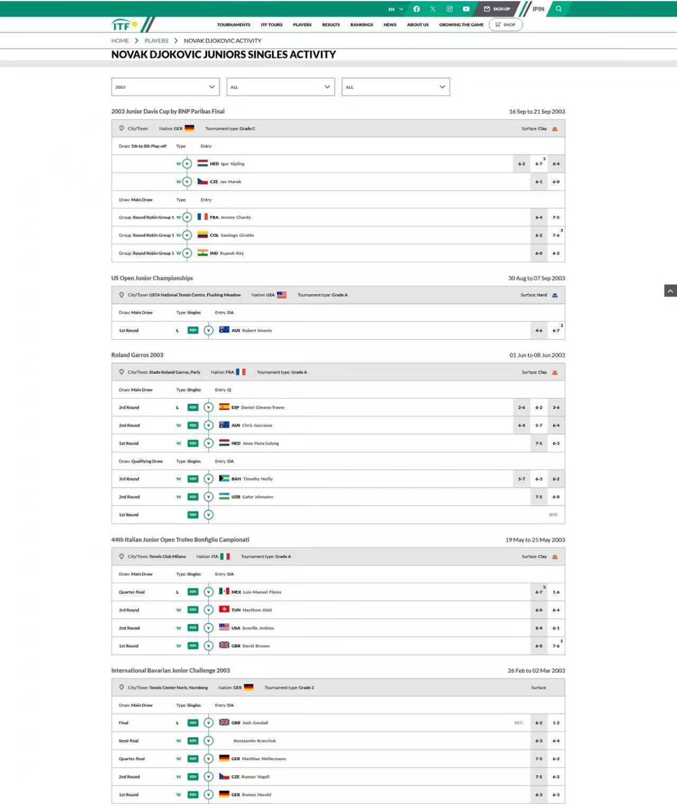This screenshot has width=677, height=806.
Task: Click H2H icon for Luis-Manuel Flores match
Action: (x=193, y=592)
